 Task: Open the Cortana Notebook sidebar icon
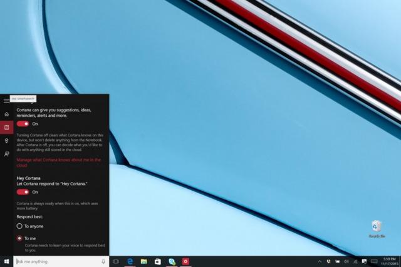click(7, 127)
